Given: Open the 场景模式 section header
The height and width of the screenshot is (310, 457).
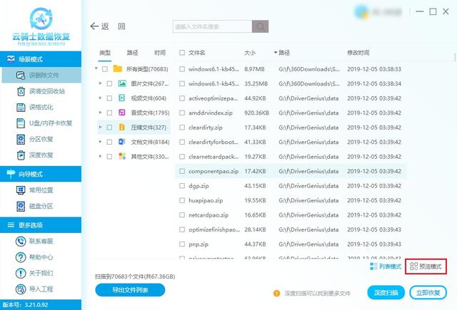Looking at the screenshot, I should (41, 59).
